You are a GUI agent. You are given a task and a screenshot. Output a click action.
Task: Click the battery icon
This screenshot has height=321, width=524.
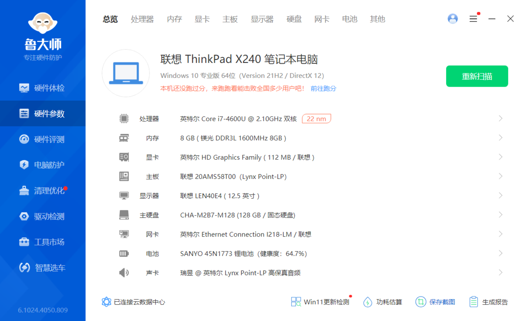click(124, 254)
